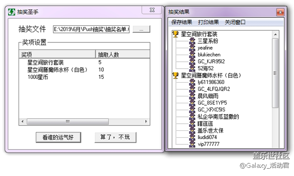Click avatar icon next to GC_KJR95I2
This screenshot has width=294, height=176.
click(192, 61)
